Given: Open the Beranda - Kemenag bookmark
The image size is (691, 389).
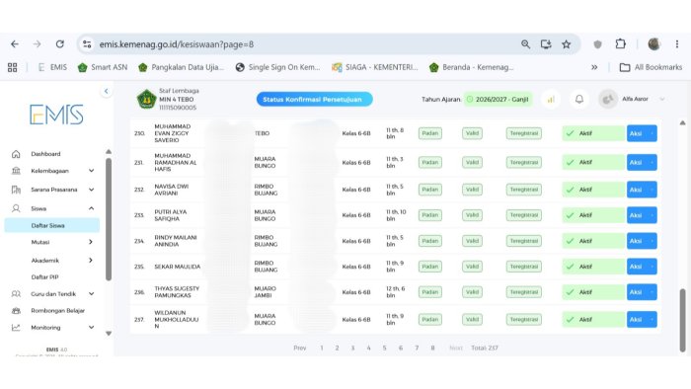Looking at the screenshot, I should point(472,67).
